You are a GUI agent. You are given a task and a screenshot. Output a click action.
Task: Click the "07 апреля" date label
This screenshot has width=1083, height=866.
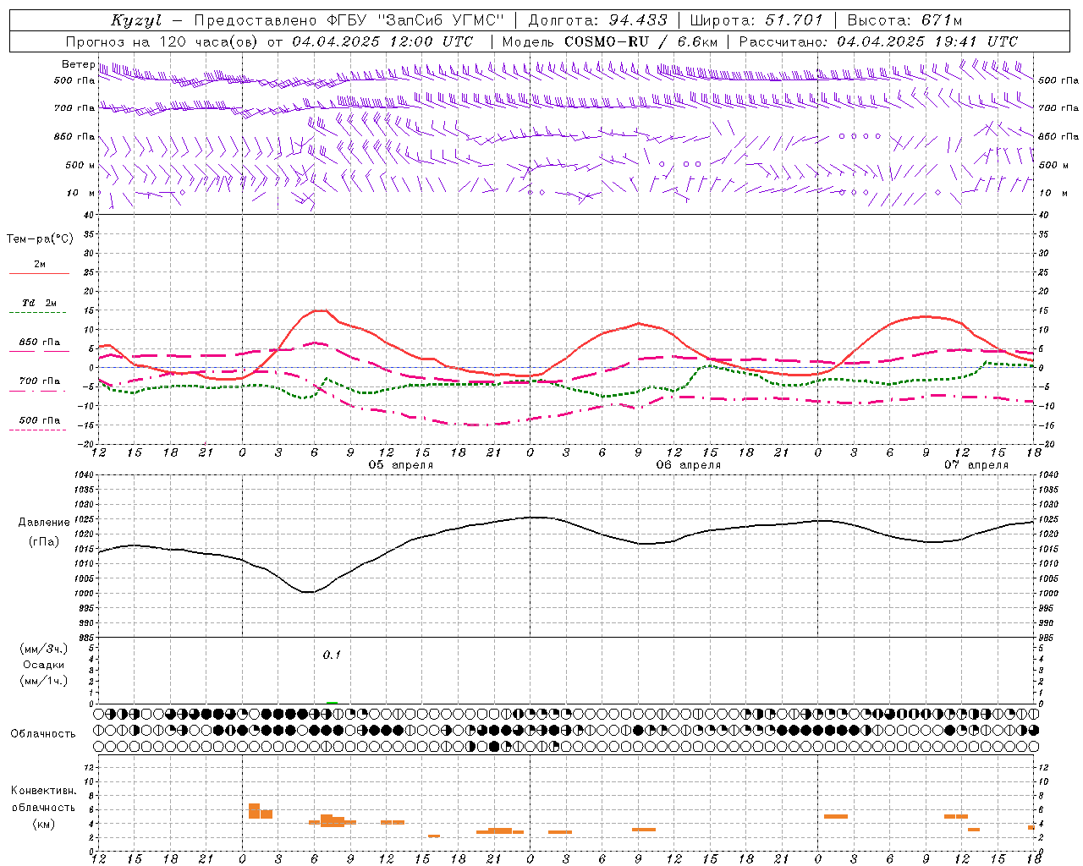click(976, 465)
